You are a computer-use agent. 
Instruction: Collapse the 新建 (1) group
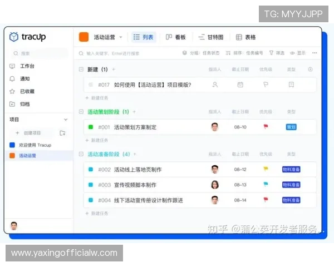click(x=81, y=69)
